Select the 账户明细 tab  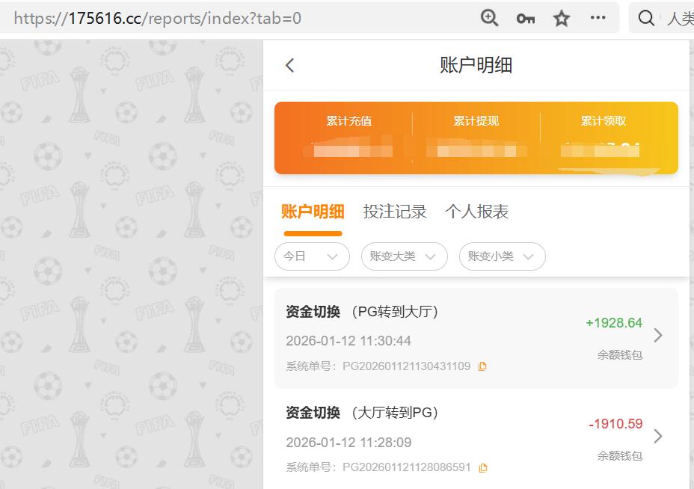(x=313, y=212)
